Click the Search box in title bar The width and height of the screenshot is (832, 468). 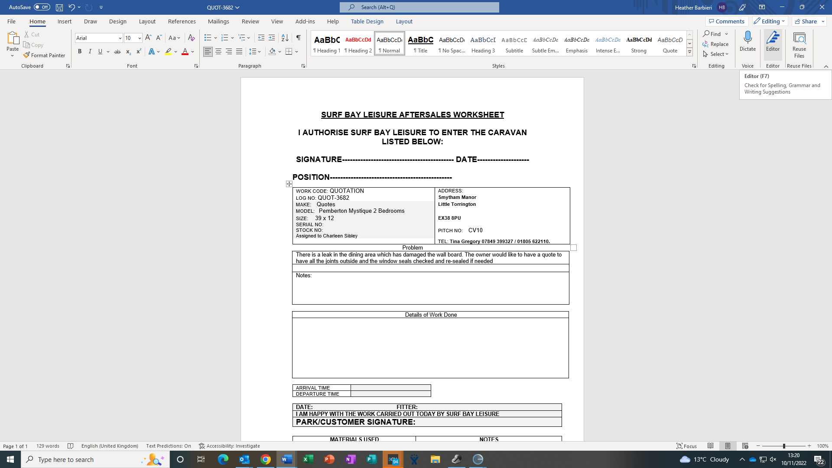click(419, 7)
